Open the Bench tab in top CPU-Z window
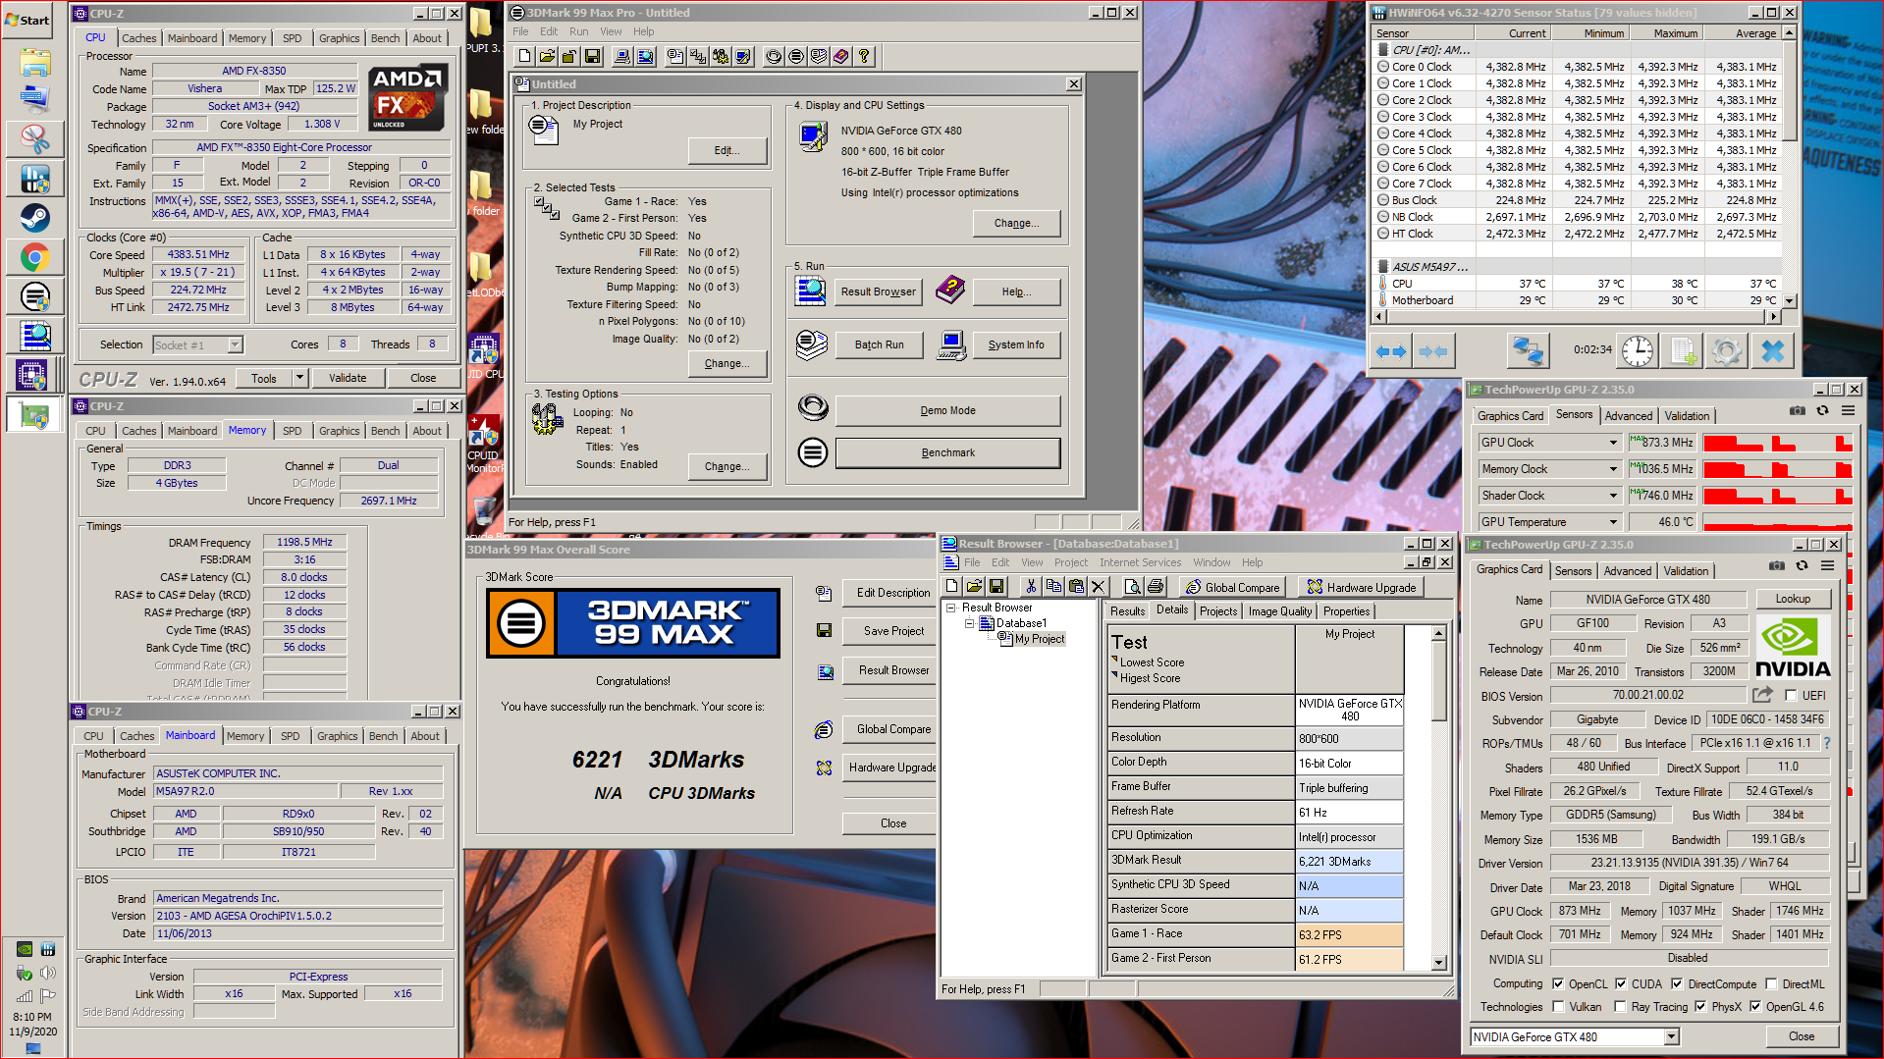Screen dimensions: 1884x1059 click(385, 38)
